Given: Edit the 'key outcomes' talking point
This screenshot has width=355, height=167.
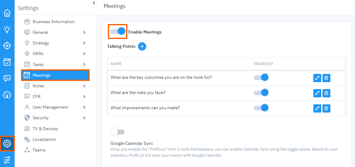Looking at the screenshot, I should point(317,78).
